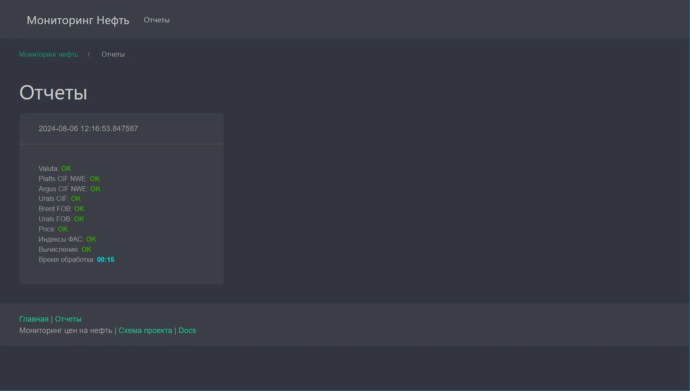Viewport: 690px width, 391px height.
Task: Click the Вычисление OK status line
Action: [65, 249]
